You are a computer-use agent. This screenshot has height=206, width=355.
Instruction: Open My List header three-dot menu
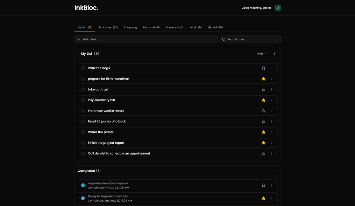[274, 54]
